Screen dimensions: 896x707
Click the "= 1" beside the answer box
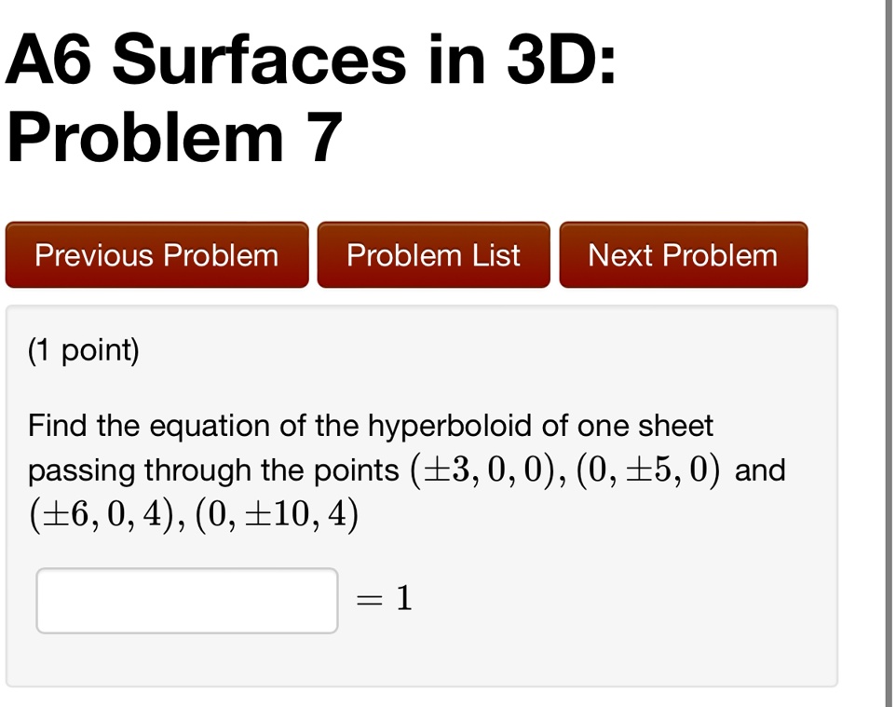click(384, 599)
